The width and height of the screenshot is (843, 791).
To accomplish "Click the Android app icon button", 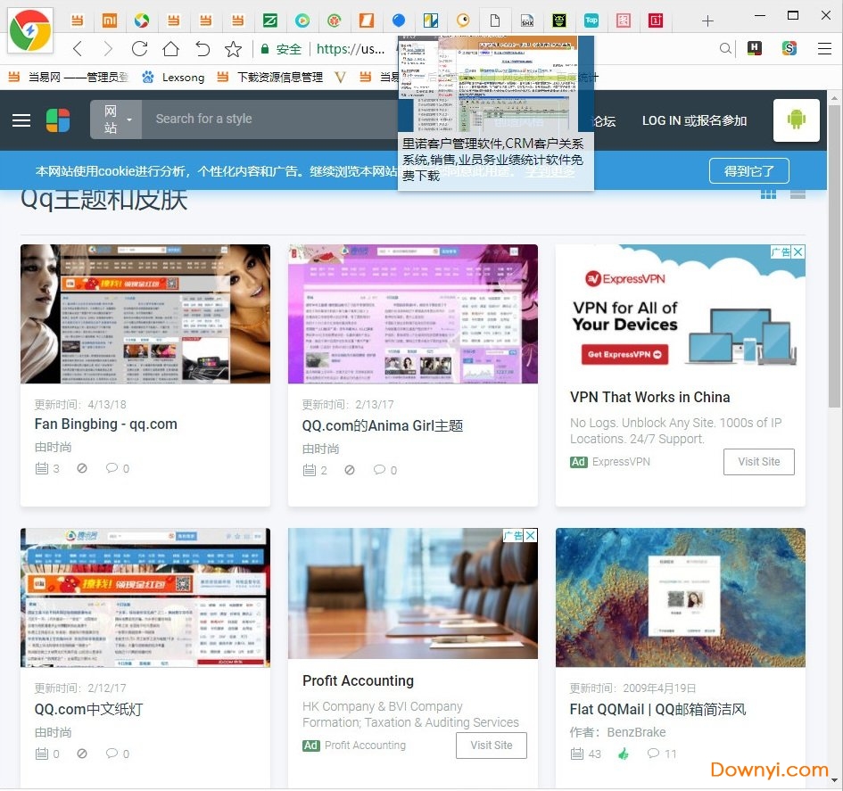I will (x=796, y=120).
